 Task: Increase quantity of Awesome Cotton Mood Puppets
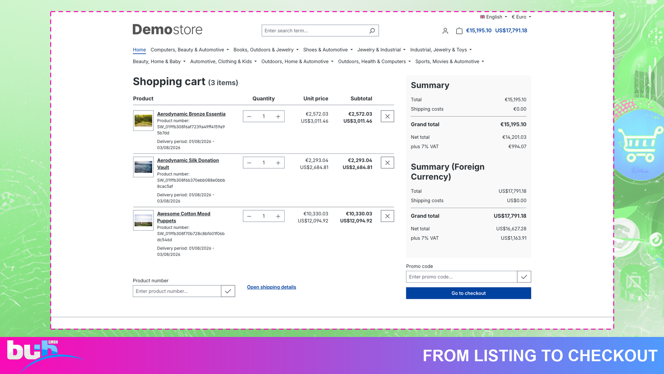click(278, 216)
